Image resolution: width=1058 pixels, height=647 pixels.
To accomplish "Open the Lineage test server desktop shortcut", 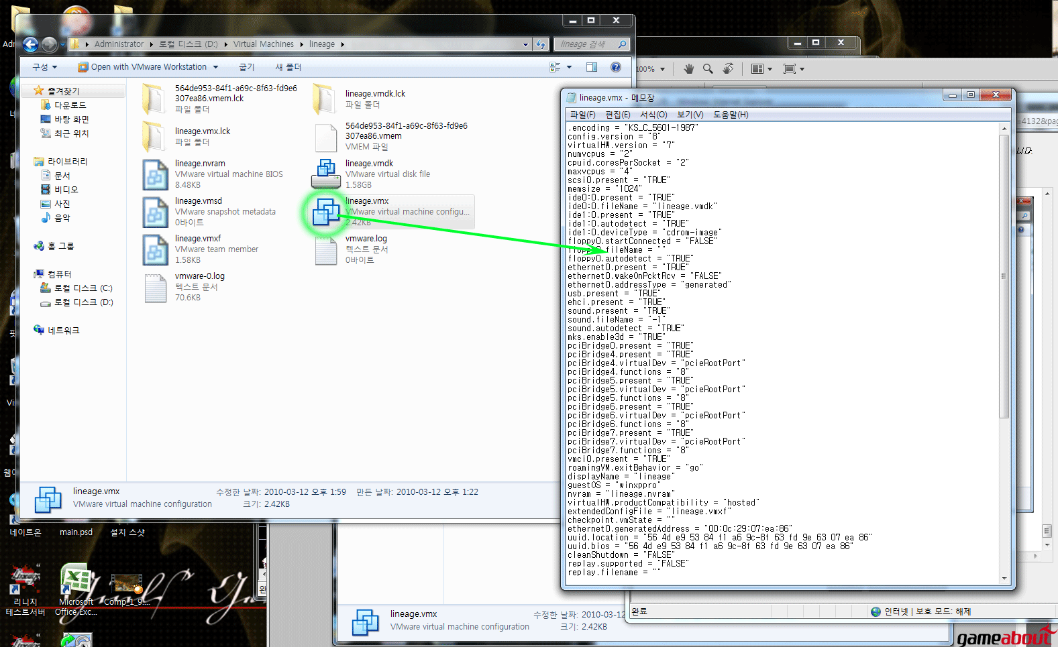I will 25,589.
